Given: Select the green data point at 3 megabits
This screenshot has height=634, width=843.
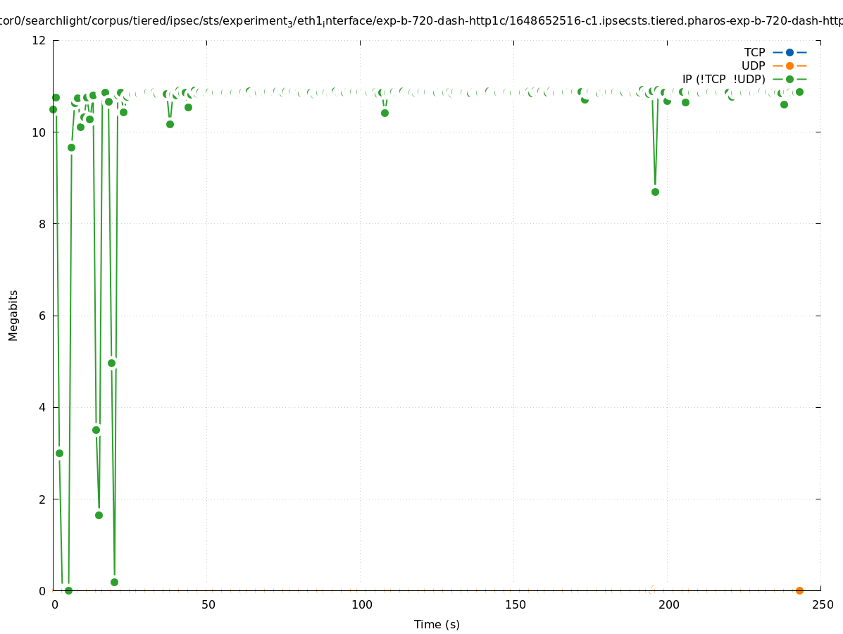Looking at the screenshot, I should (x=59, y=453).
